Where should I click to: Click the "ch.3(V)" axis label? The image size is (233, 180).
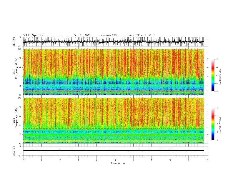click(14, 151)
